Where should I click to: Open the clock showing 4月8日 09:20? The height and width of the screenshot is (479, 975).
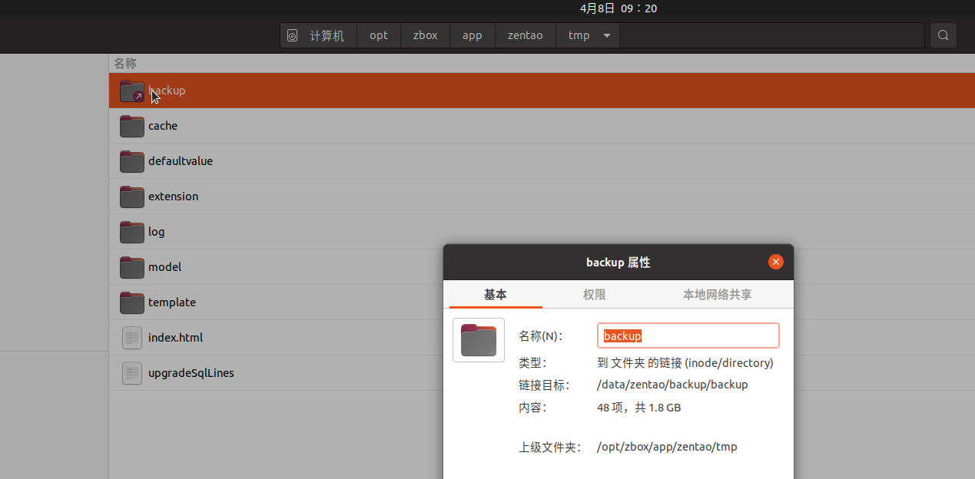click(x=618, y=8)
